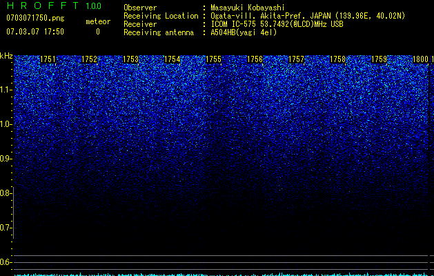Click the 1759 time marker

pyautogui.click(x=379, y=59)
